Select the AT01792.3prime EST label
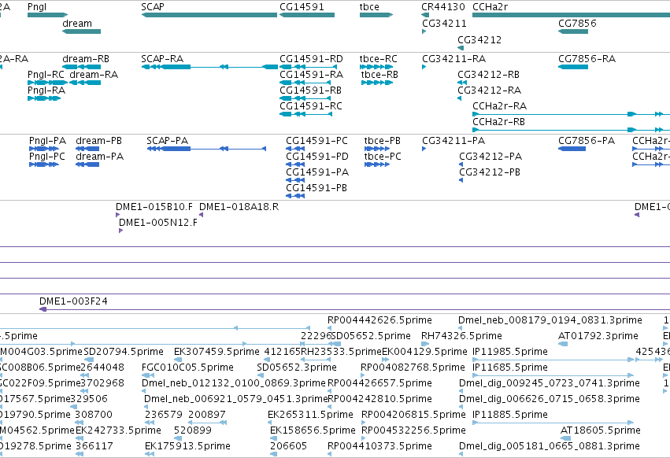The height and width of the screenshot is (458, 670). tap(598, 336)
